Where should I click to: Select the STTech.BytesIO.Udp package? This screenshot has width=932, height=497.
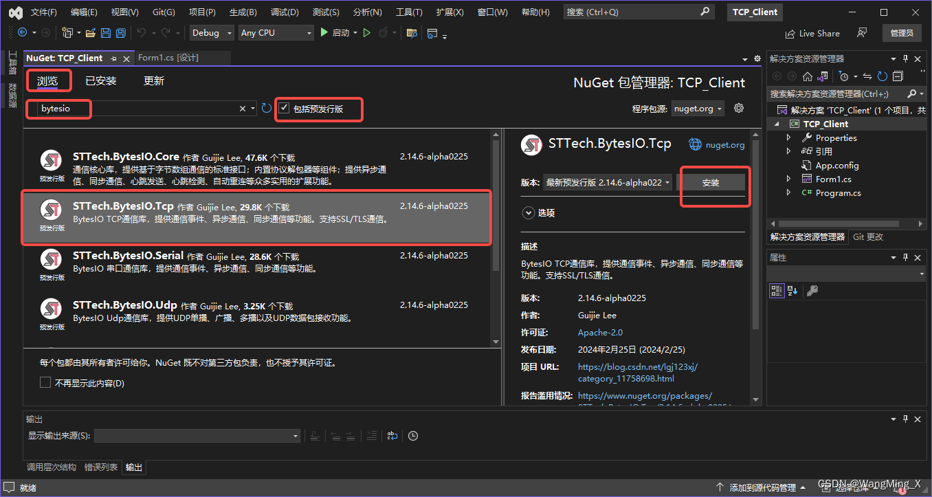[x=257, y=317]
